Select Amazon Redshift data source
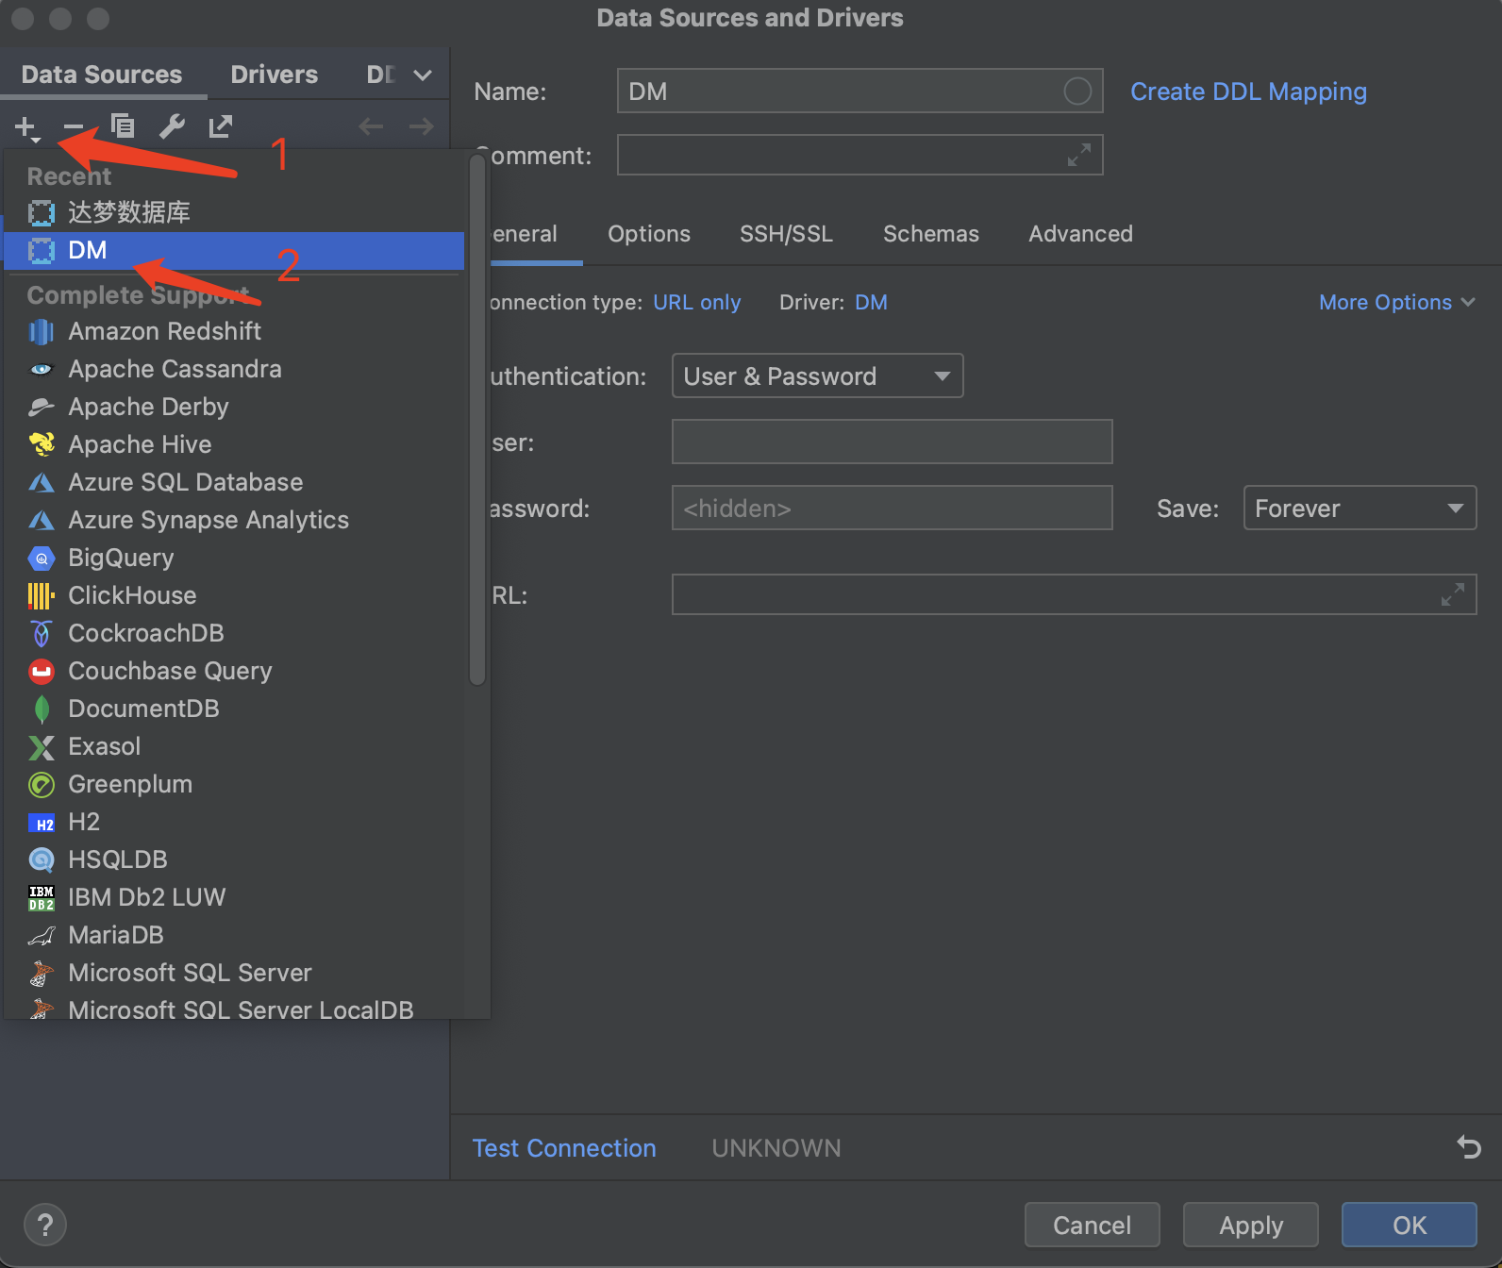The height and width of the screenshot is (1268, 1502). [x=234, y=331]
